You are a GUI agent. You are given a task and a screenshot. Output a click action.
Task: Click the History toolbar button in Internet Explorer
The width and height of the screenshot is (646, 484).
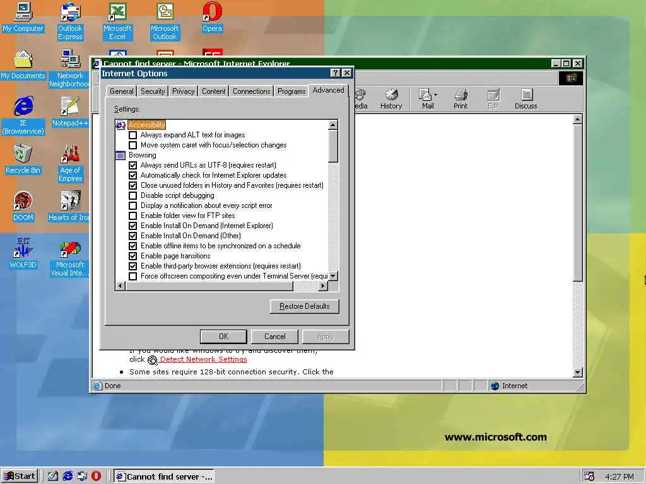391,99
